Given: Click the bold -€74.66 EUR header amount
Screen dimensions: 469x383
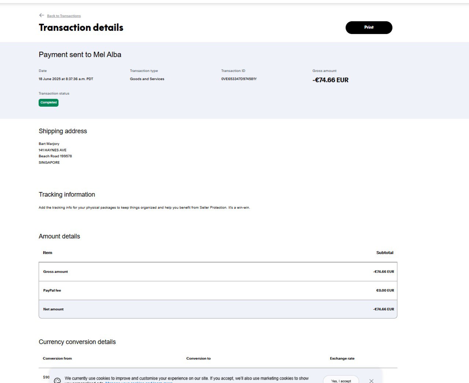Looking at the screenshot, I should [330, 80].
